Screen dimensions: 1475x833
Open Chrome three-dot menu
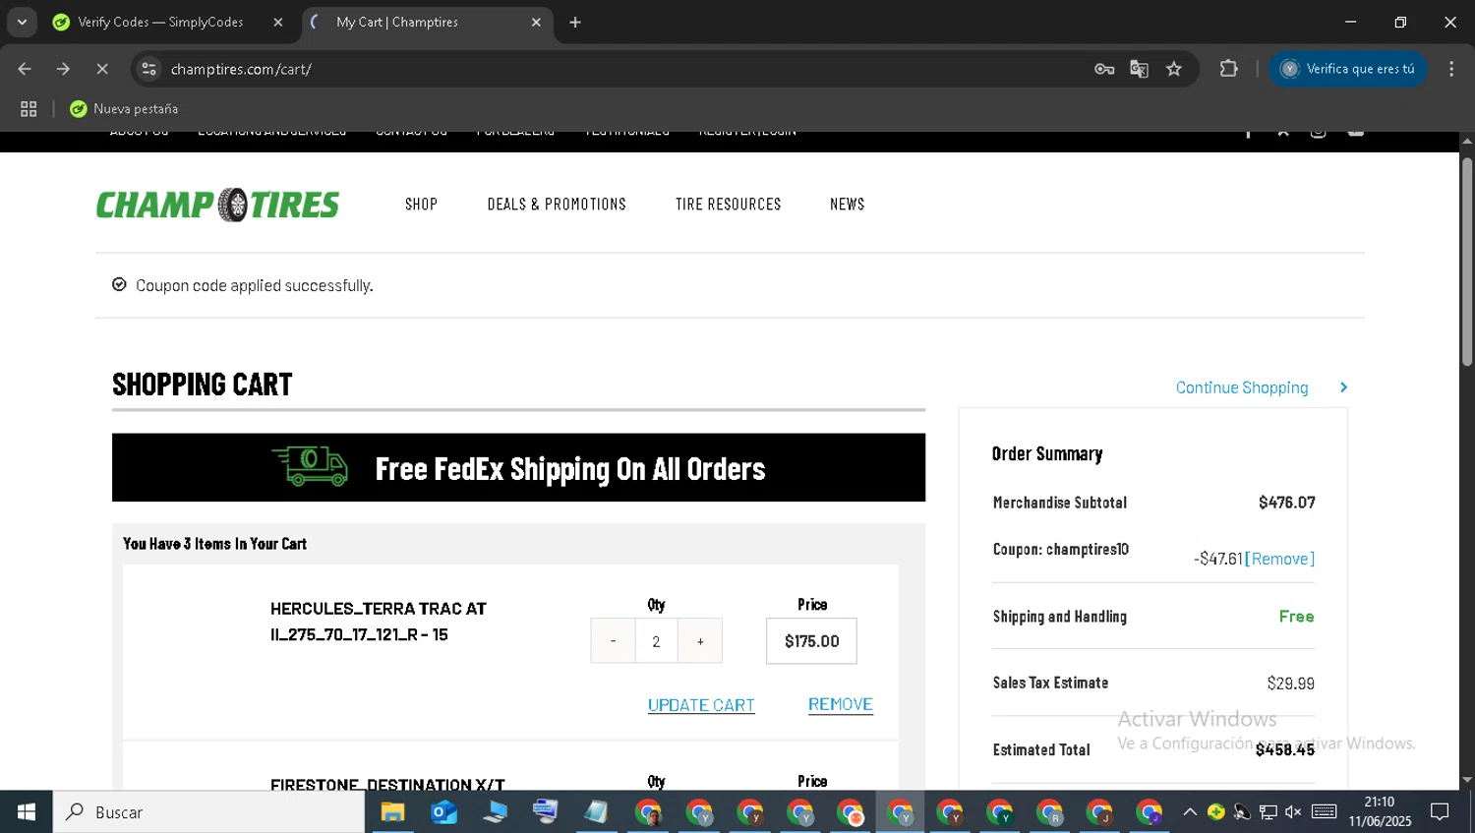pos(1451,69)
